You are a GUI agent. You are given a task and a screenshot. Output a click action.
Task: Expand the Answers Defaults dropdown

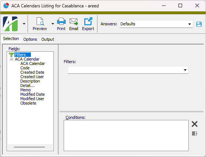pos(189,24)
